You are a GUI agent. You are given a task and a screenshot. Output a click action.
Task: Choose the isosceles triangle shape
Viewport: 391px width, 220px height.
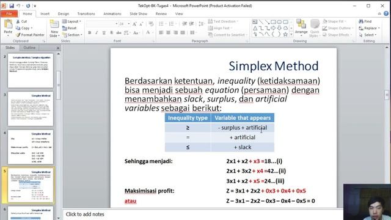(x=255, y=28)
